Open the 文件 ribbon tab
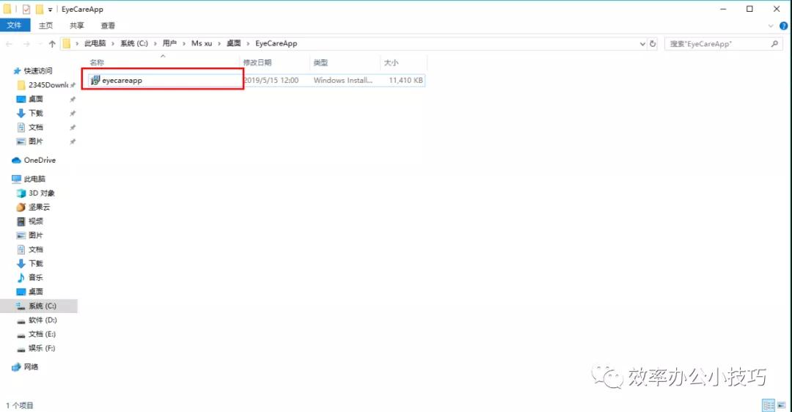Image resolution: width=792 pixels, height=412 pixels. [x=15, y=25]
